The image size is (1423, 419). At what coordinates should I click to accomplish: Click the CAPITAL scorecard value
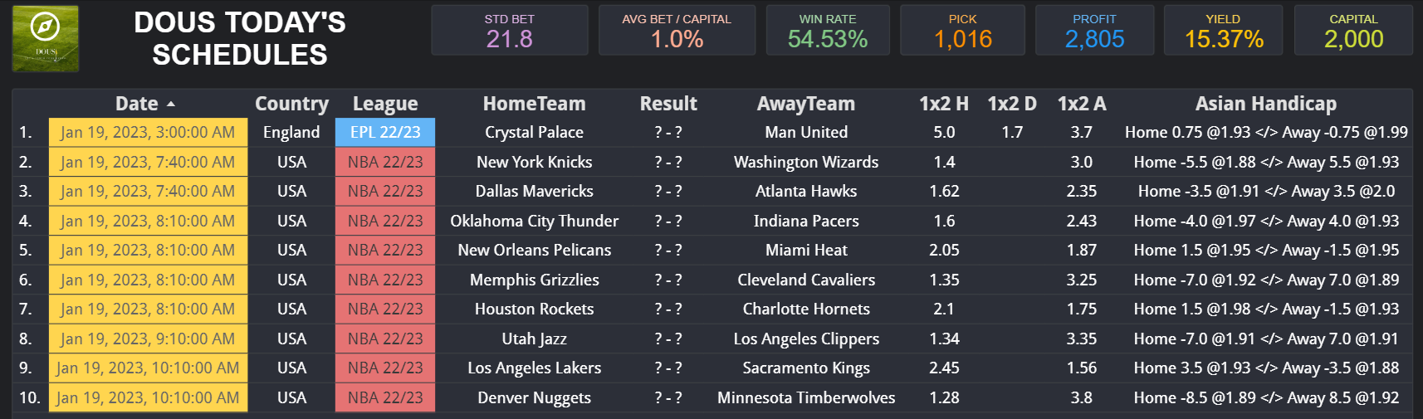pos(1353,39)
